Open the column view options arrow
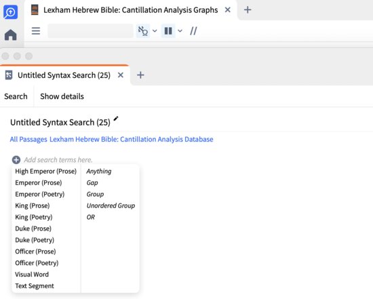373x299 pixels. pos(180,31)
